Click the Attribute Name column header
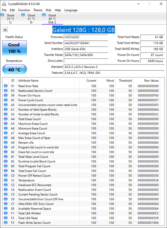This screenshot has width=167, height=228. pos(48,80)
